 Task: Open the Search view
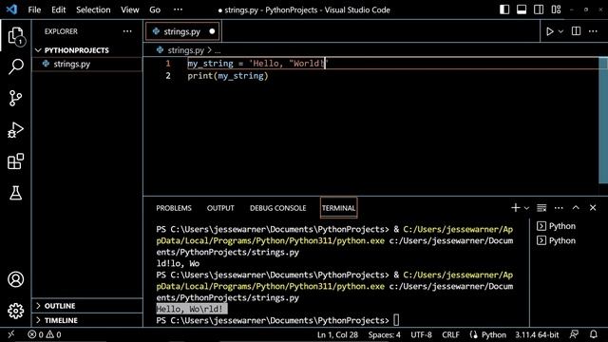pos(15,66)
